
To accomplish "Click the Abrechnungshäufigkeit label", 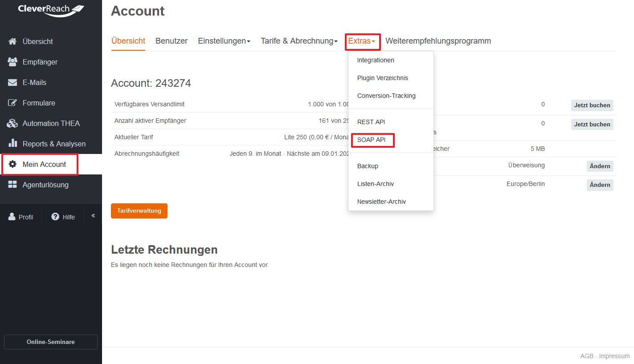I will [147, 154].
